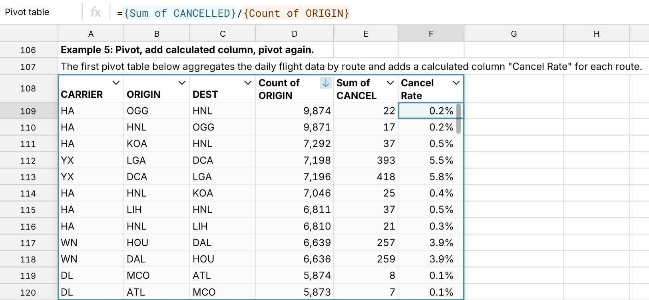
Task: Select the 5.8% cancel rate cell for DCA-LGA
Action: tap(431, 177)
